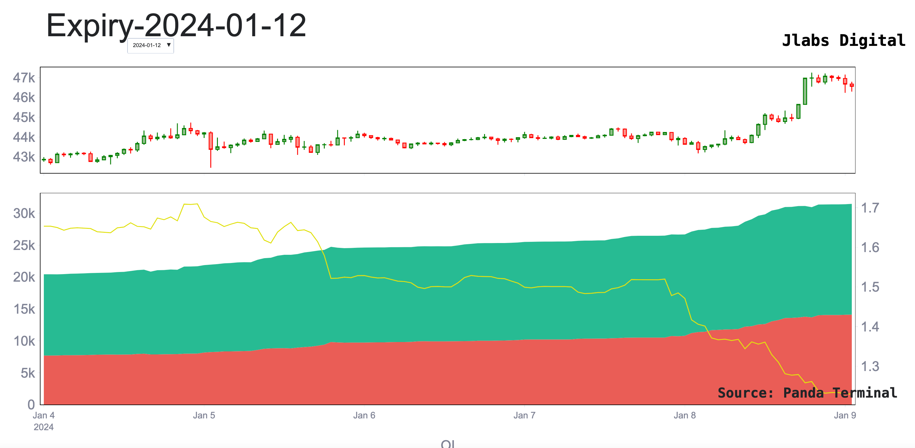The width and height of the screenshot is (915, 448).
Task: Click the Jlabs Digital watermark text
Action: click(x=844, y=40)
